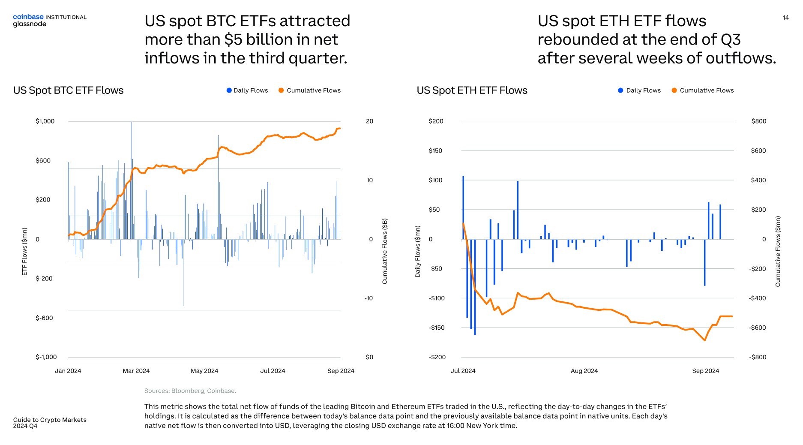Click Aug 2024 on ETH chart axis
Screen dimensions: 803x445
[x=584, y=371]
